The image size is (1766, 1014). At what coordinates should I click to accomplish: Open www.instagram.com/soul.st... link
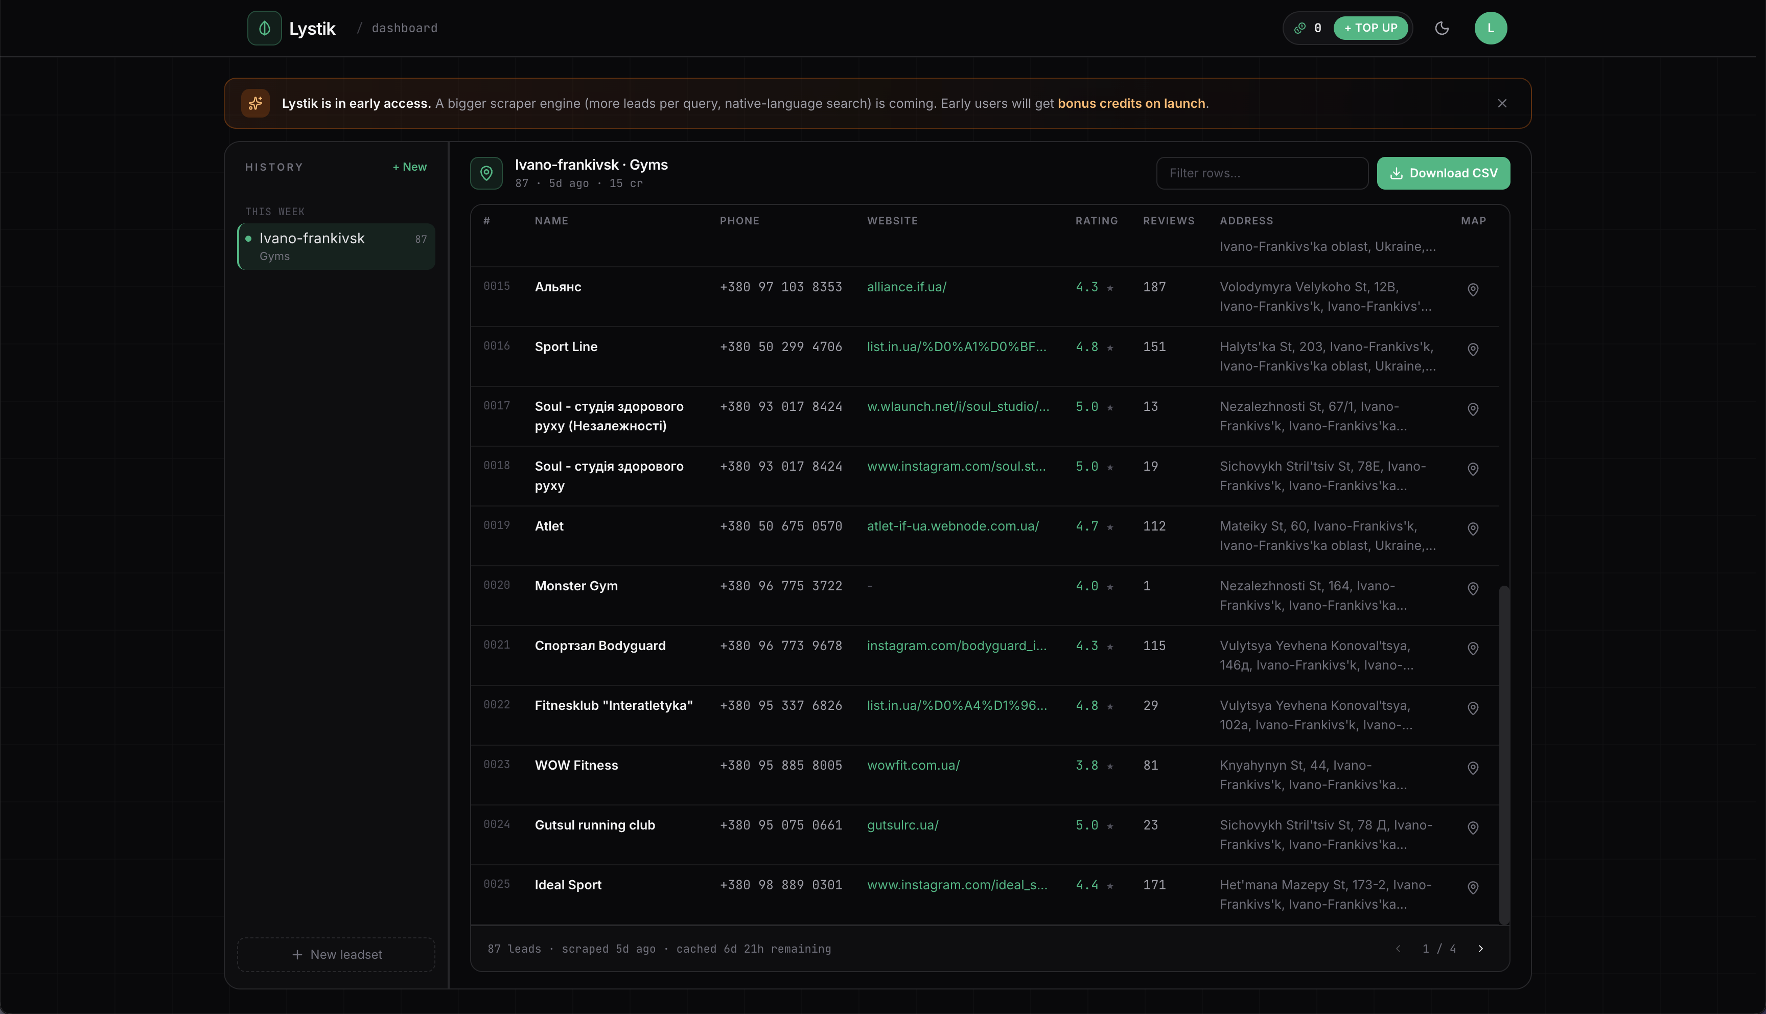point(957,467)
